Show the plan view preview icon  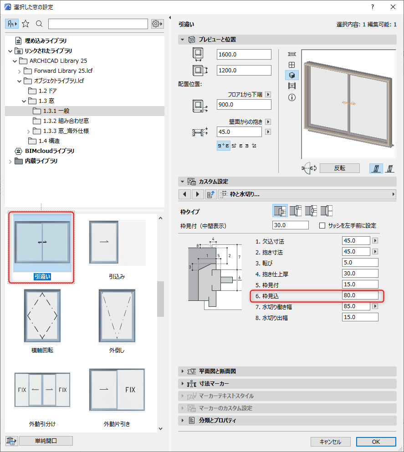[x=292, y=54]
